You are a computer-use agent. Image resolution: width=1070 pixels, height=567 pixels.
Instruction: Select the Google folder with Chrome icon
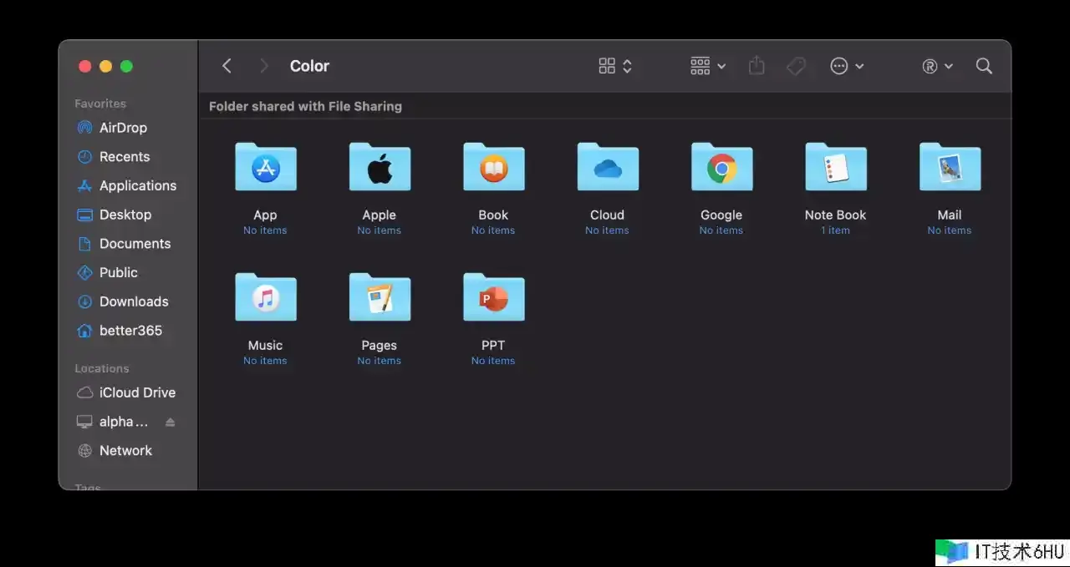click(721, 167)
